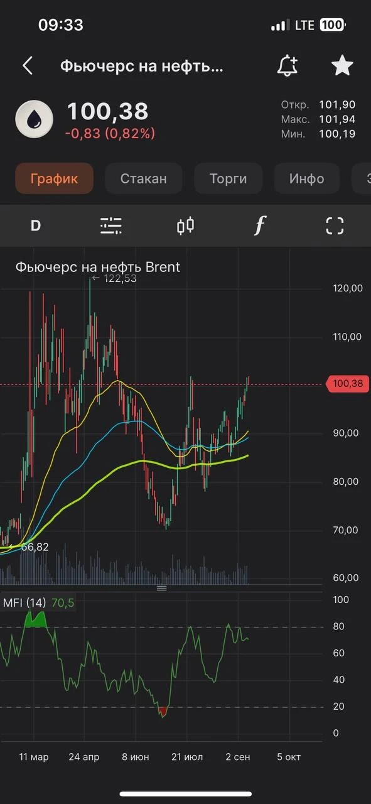The height and width of the screenshot is (804, 371).
Task: Open the Инфо tab
Action: point(306,178)
